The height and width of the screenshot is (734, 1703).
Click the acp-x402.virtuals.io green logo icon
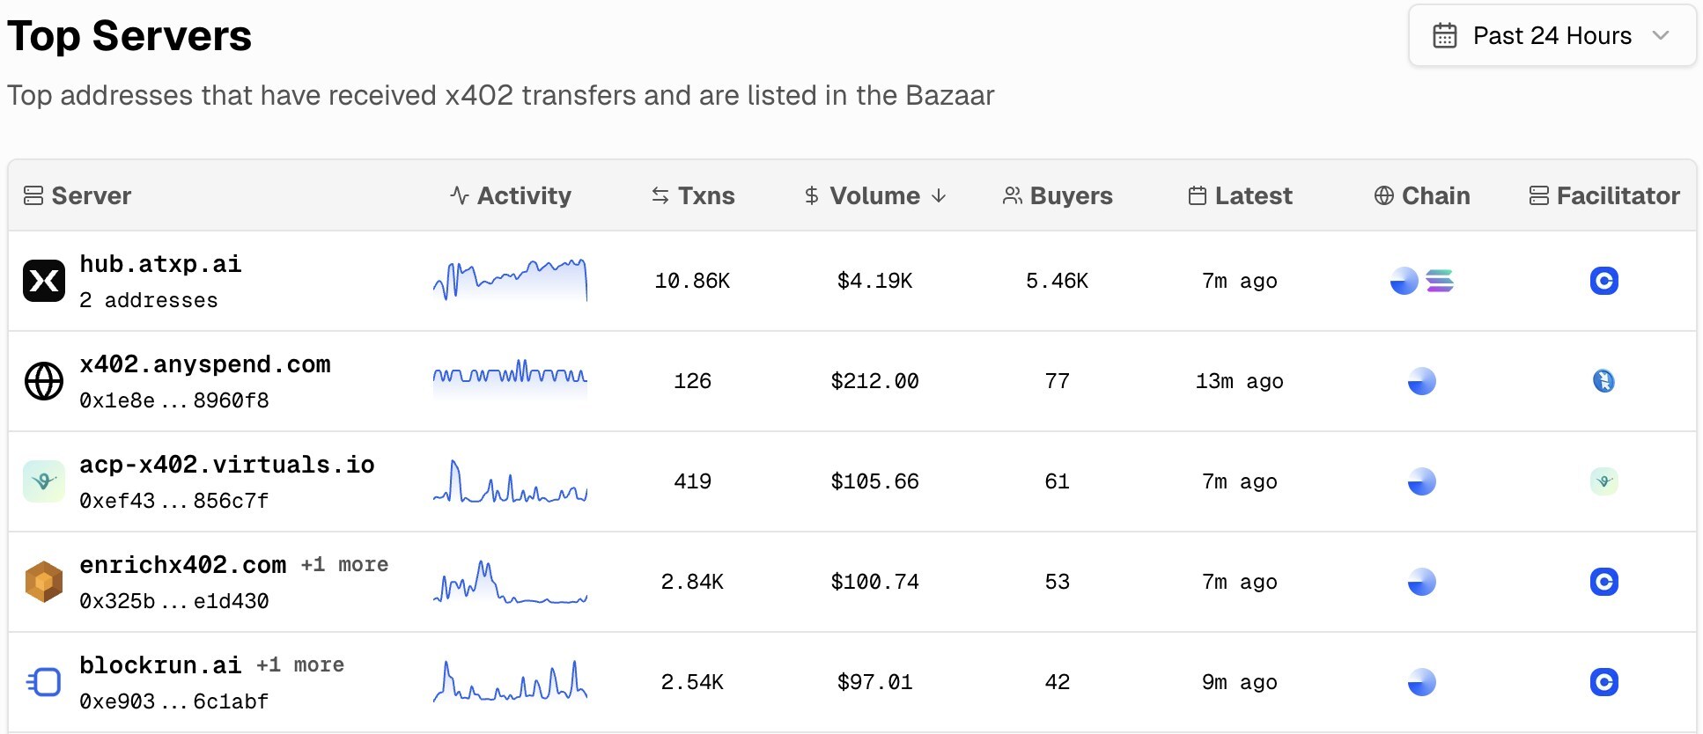44,481
